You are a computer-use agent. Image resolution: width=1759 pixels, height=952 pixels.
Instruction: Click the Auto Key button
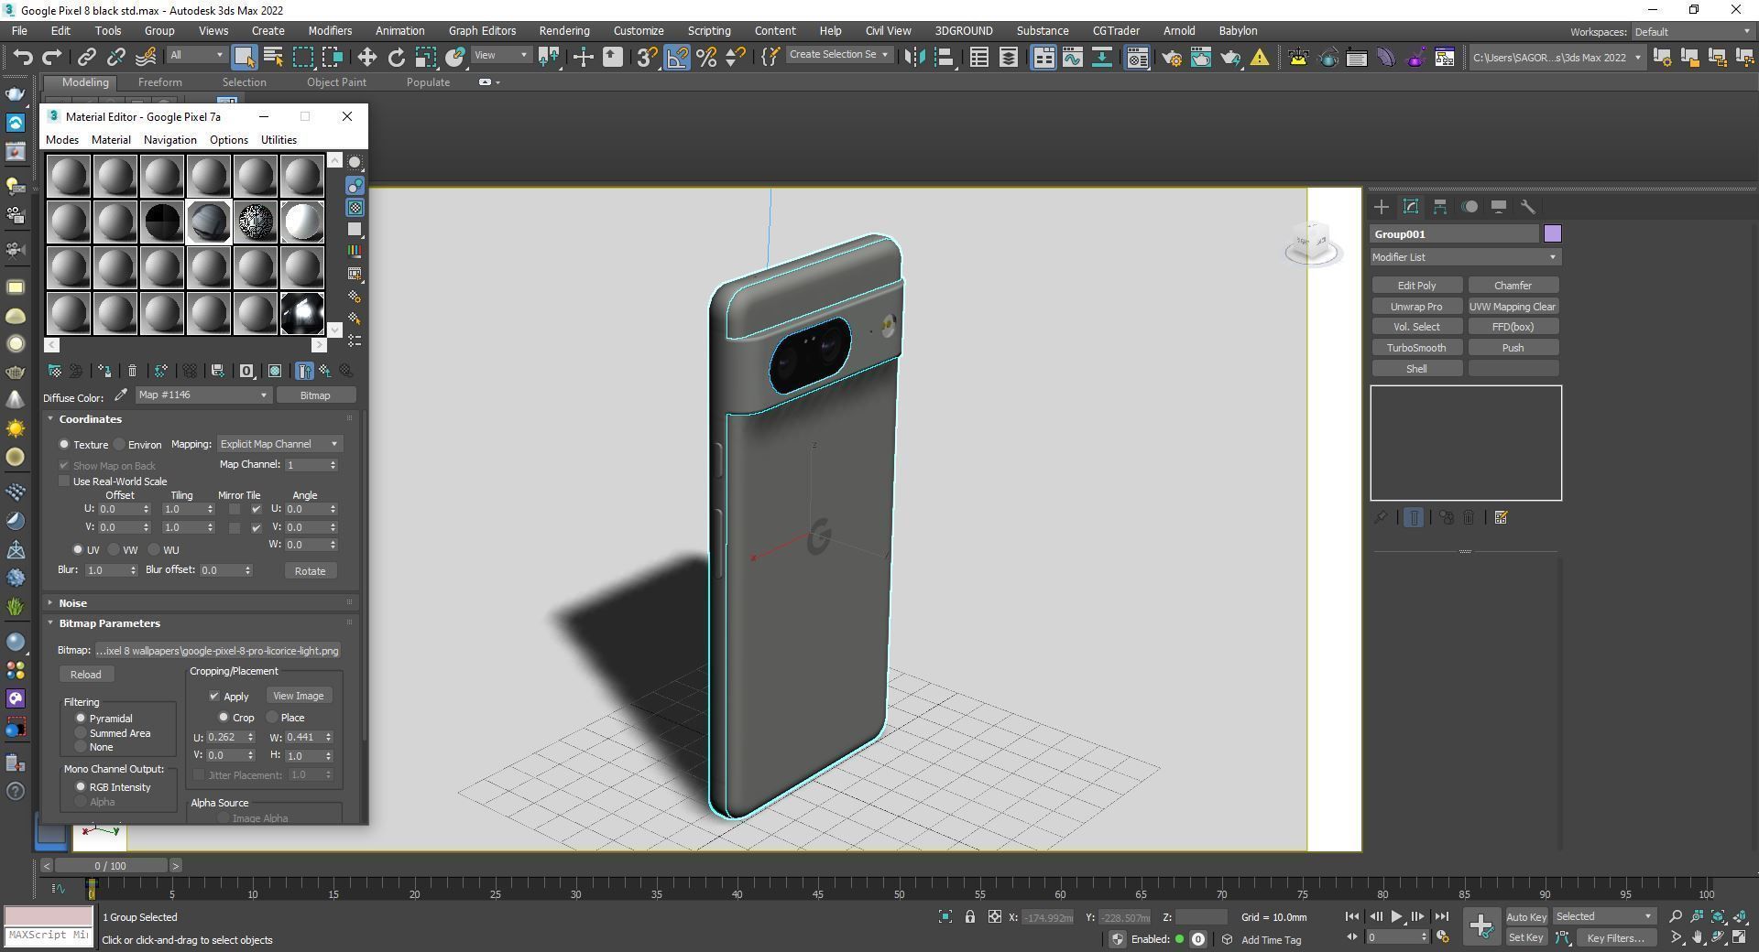[x=1526, y=916]
